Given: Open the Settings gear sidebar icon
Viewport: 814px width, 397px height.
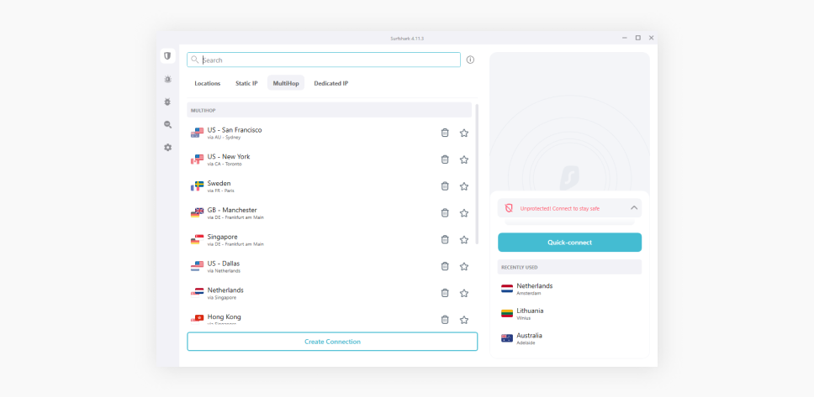Looking at the screenshot, I should pos(167,148).
